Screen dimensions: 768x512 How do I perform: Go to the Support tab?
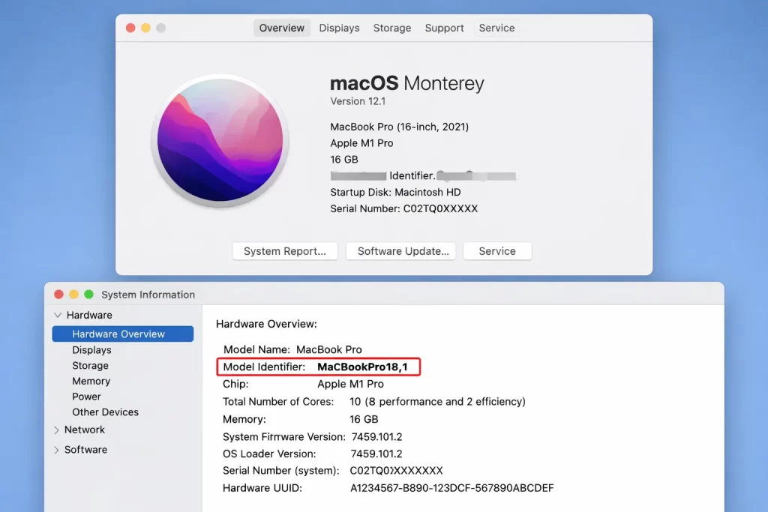coord(444,28)
